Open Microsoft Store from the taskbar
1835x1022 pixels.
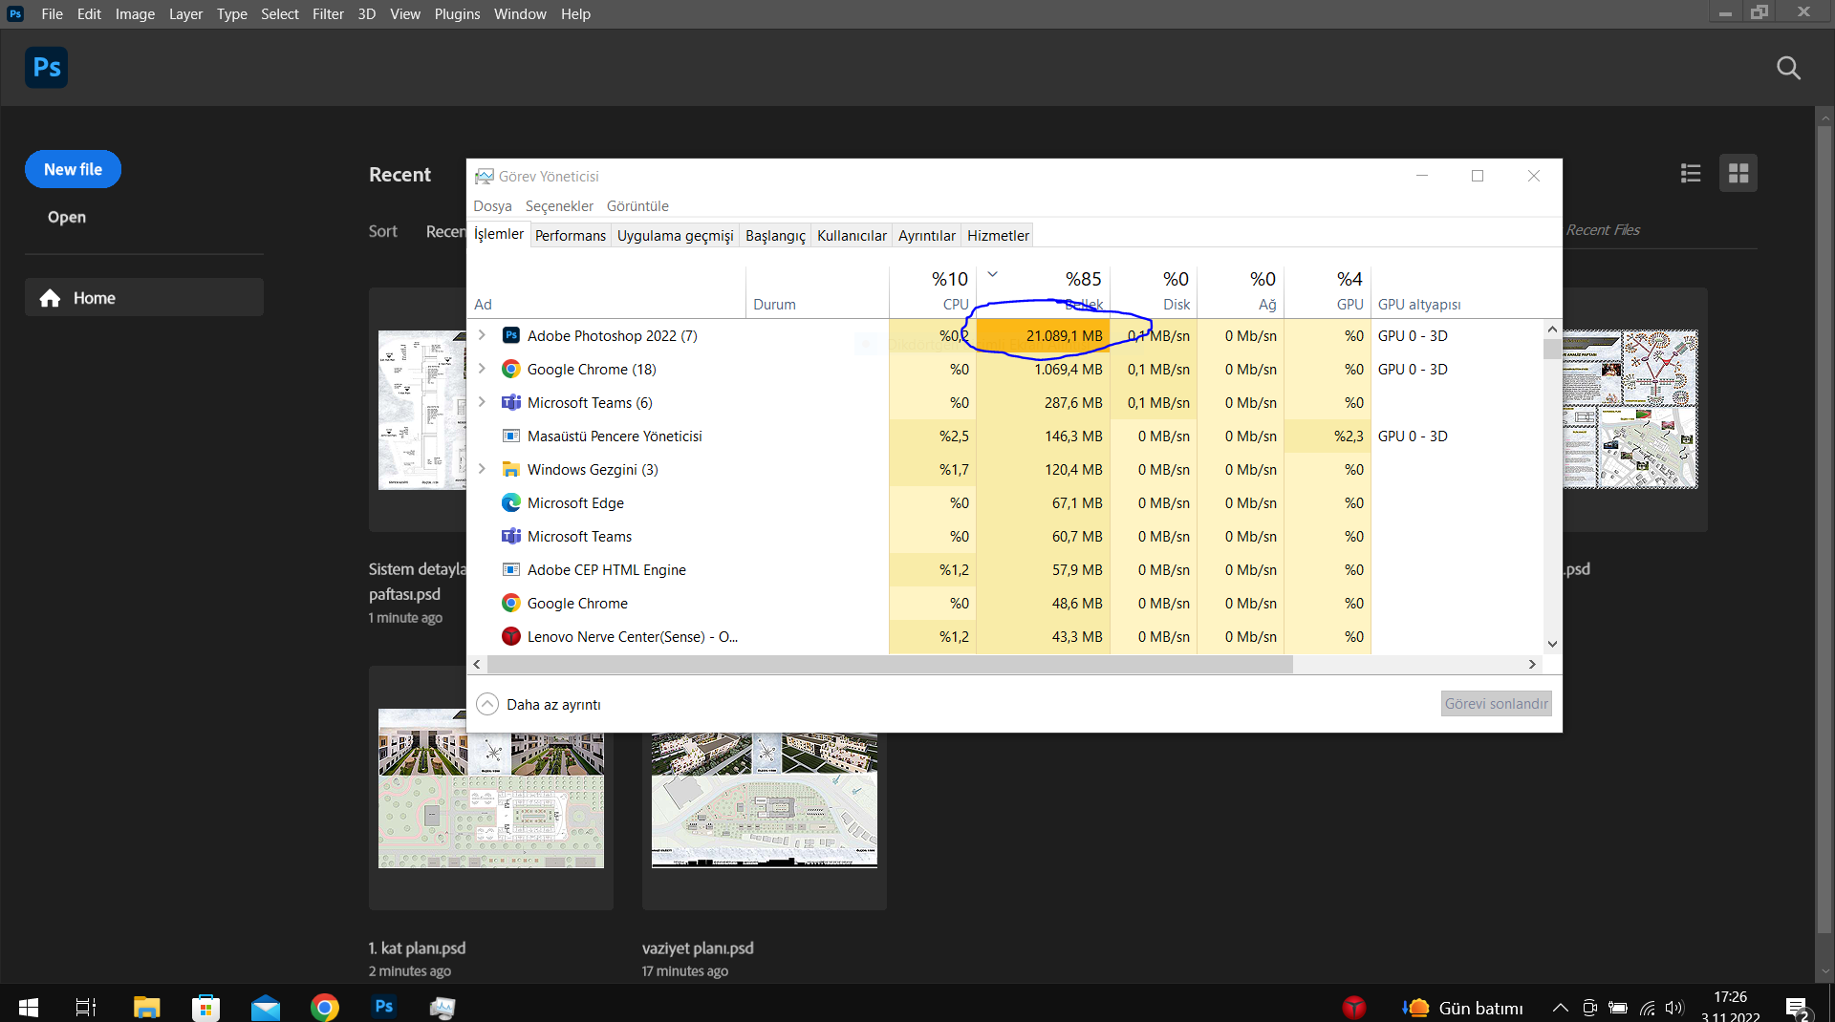[x=205, y=1007]
